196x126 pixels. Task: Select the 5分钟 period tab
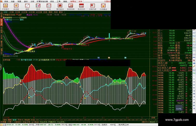click(17, 12)
